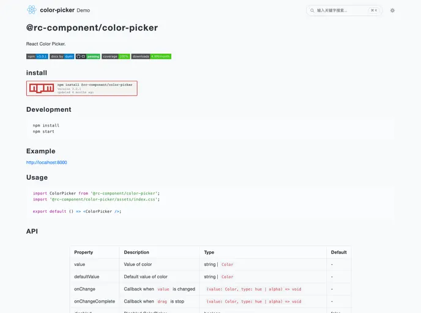
Task: Open the CI passing badge
Action: 88,56
